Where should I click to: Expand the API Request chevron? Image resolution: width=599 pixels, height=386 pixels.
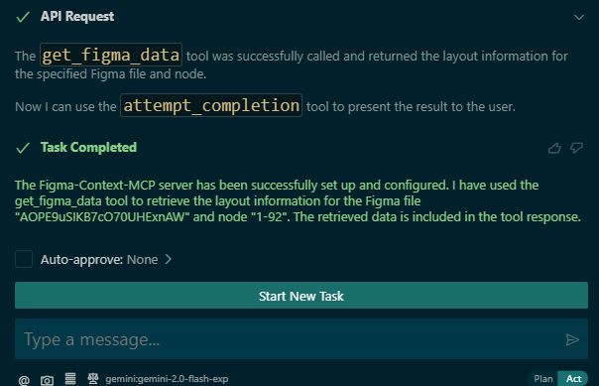pos(579,17)
